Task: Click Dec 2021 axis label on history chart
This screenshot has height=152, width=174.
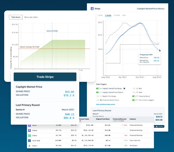Action: pyautogui.click(x=140, y=77)
